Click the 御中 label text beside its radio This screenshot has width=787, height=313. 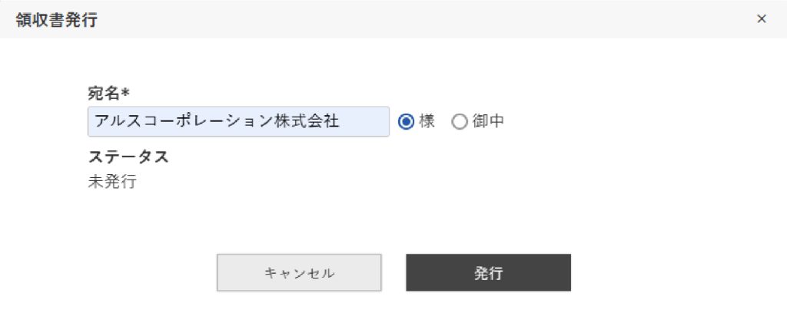(488, 121)
